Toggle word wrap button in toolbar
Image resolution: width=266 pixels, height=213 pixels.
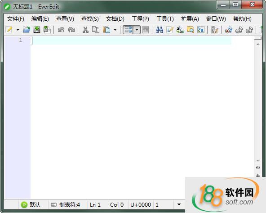point(128,30)
